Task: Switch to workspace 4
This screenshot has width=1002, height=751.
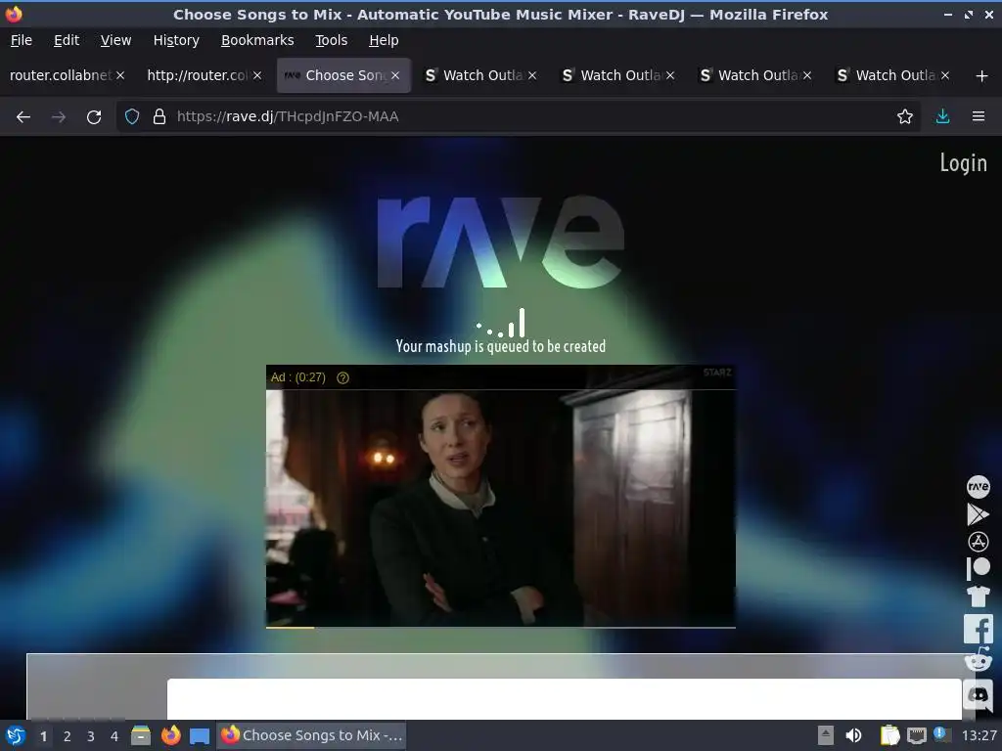Action: click(x=114, y=736)
